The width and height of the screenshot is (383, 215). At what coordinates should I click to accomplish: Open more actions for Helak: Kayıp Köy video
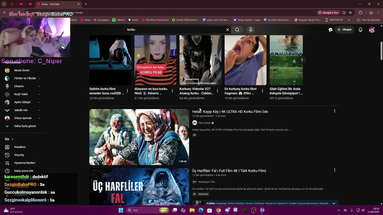(335, 111)
